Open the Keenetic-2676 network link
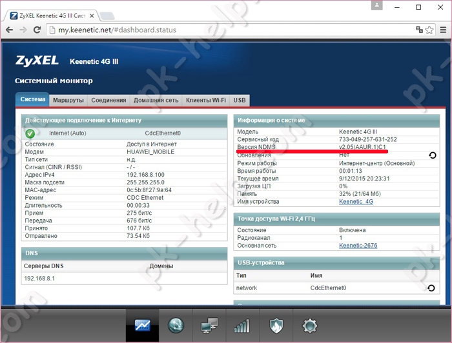The image size is (452, 343). [358, 246]
